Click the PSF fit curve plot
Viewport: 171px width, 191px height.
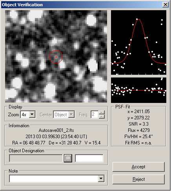coord(138,43)
